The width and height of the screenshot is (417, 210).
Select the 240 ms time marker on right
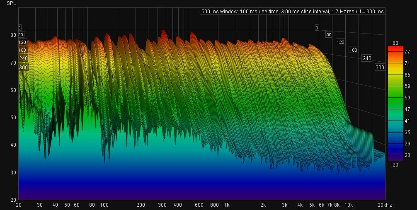[367, 58]
